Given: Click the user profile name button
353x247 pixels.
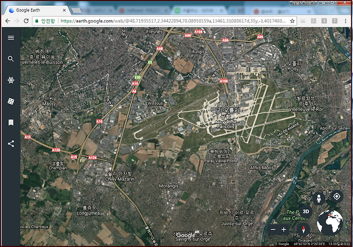Looking at the screenshot, I should click(x=303, y=3).
